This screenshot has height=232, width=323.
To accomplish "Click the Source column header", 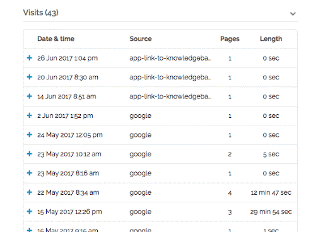I will (x=141, y=39).
